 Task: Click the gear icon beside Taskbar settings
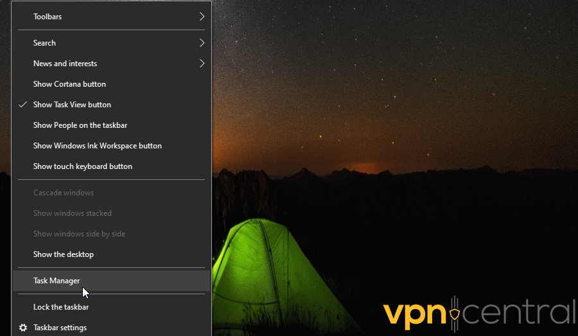coord(23,328)
